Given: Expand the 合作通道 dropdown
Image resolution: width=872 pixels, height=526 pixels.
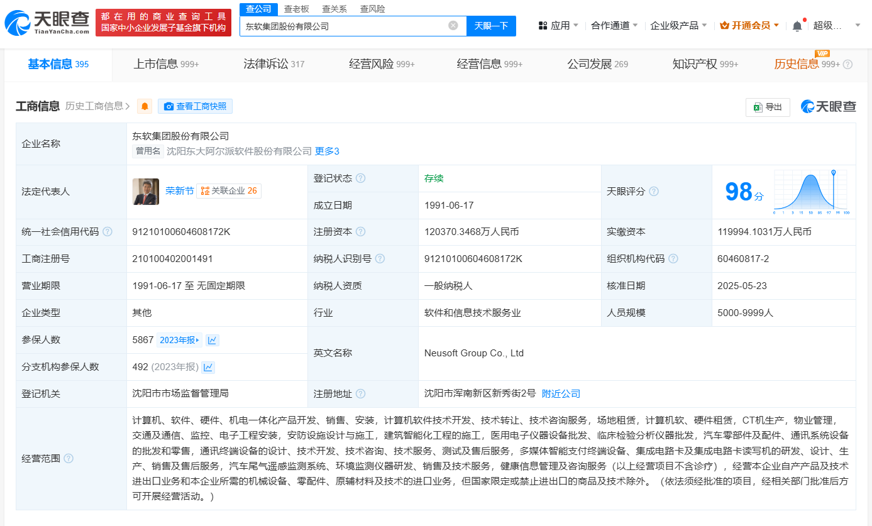Looking at the screenshot, I should point(614,26).
